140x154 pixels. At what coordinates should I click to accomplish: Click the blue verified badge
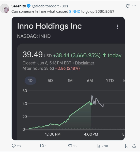coord(29,6)
